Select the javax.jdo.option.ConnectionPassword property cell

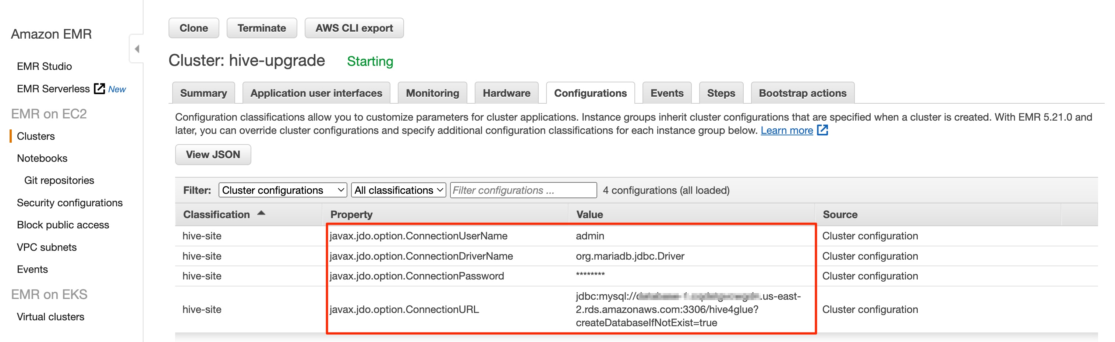(417, 276)
